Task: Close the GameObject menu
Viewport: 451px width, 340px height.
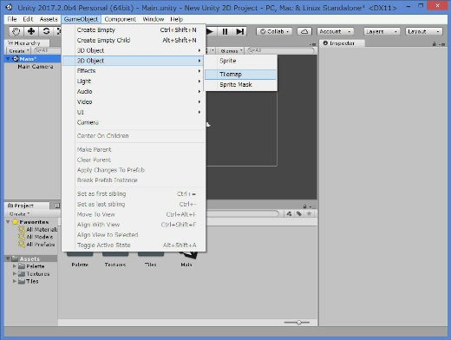Action: coord(81,19)
